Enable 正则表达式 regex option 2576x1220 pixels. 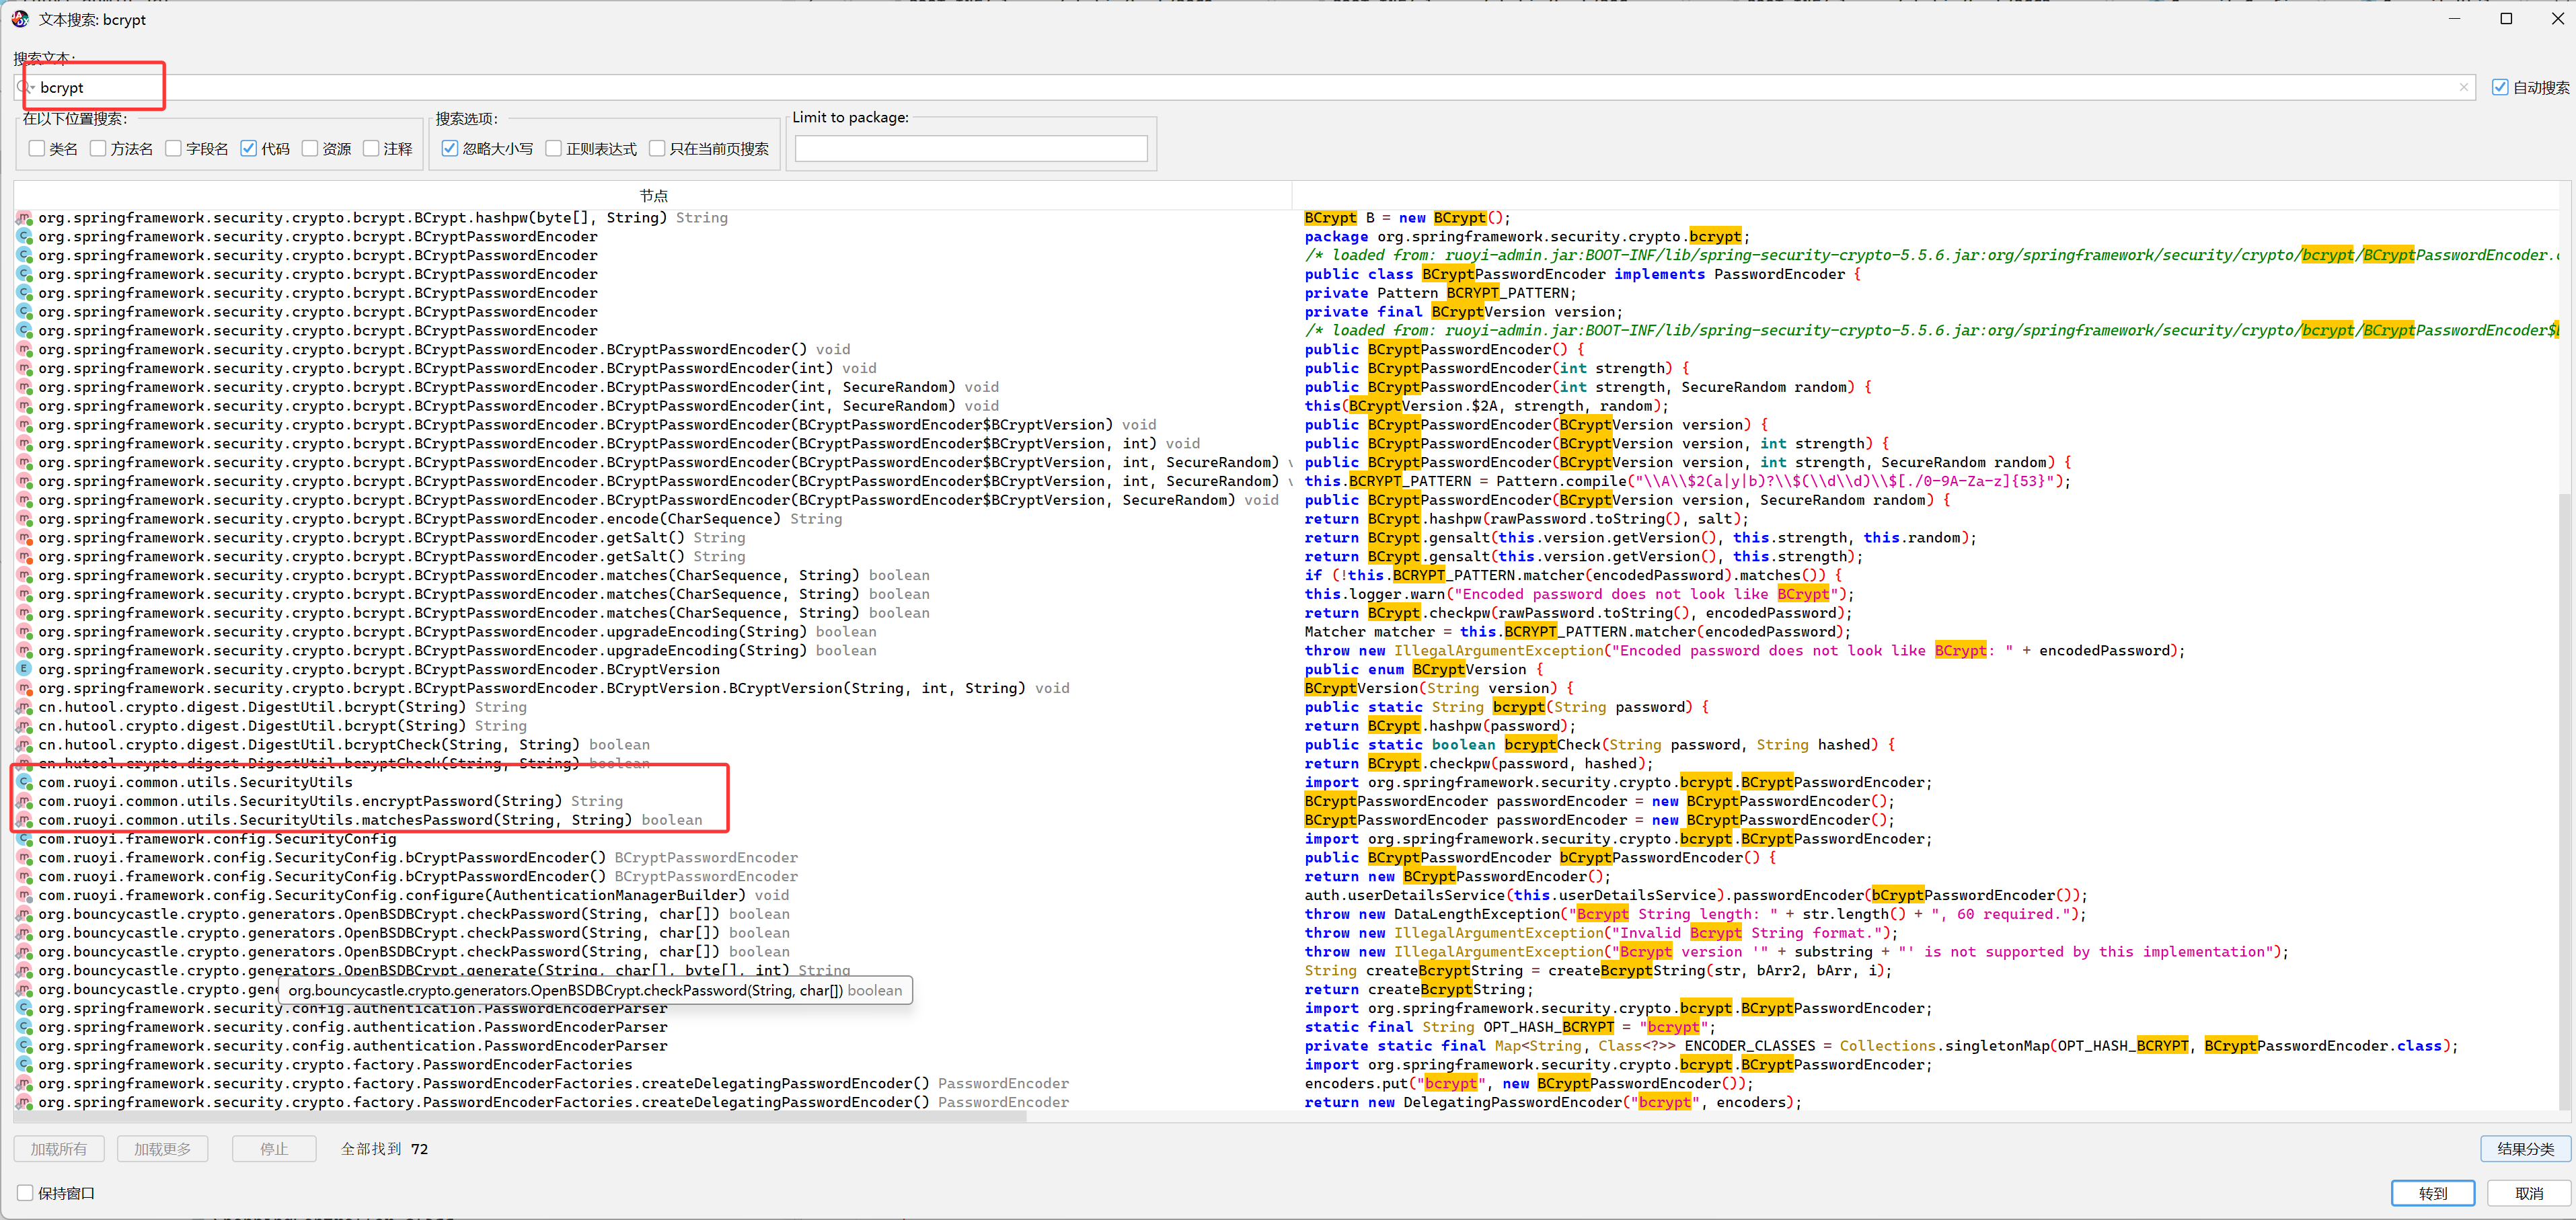click(x=554, y=149)
